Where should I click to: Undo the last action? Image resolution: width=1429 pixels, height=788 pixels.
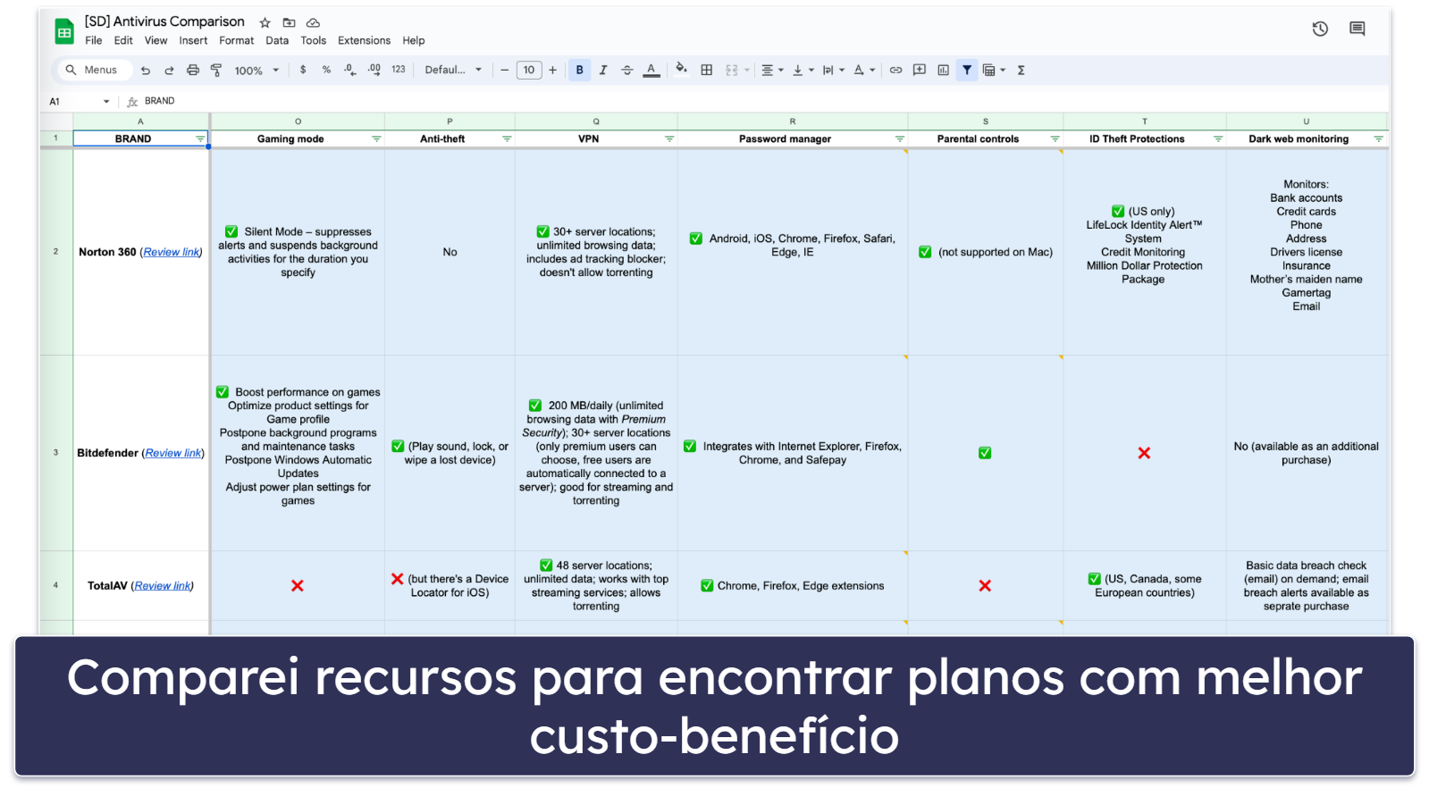[146, 70]
